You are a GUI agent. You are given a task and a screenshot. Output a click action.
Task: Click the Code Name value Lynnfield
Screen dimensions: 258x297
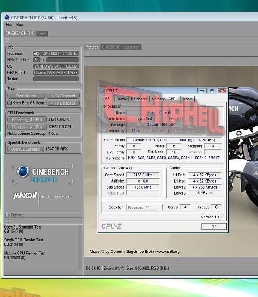click(144, 118)
